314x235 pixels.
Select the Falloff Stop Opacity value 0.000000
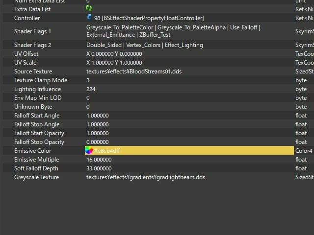click(x=98, y=142)
